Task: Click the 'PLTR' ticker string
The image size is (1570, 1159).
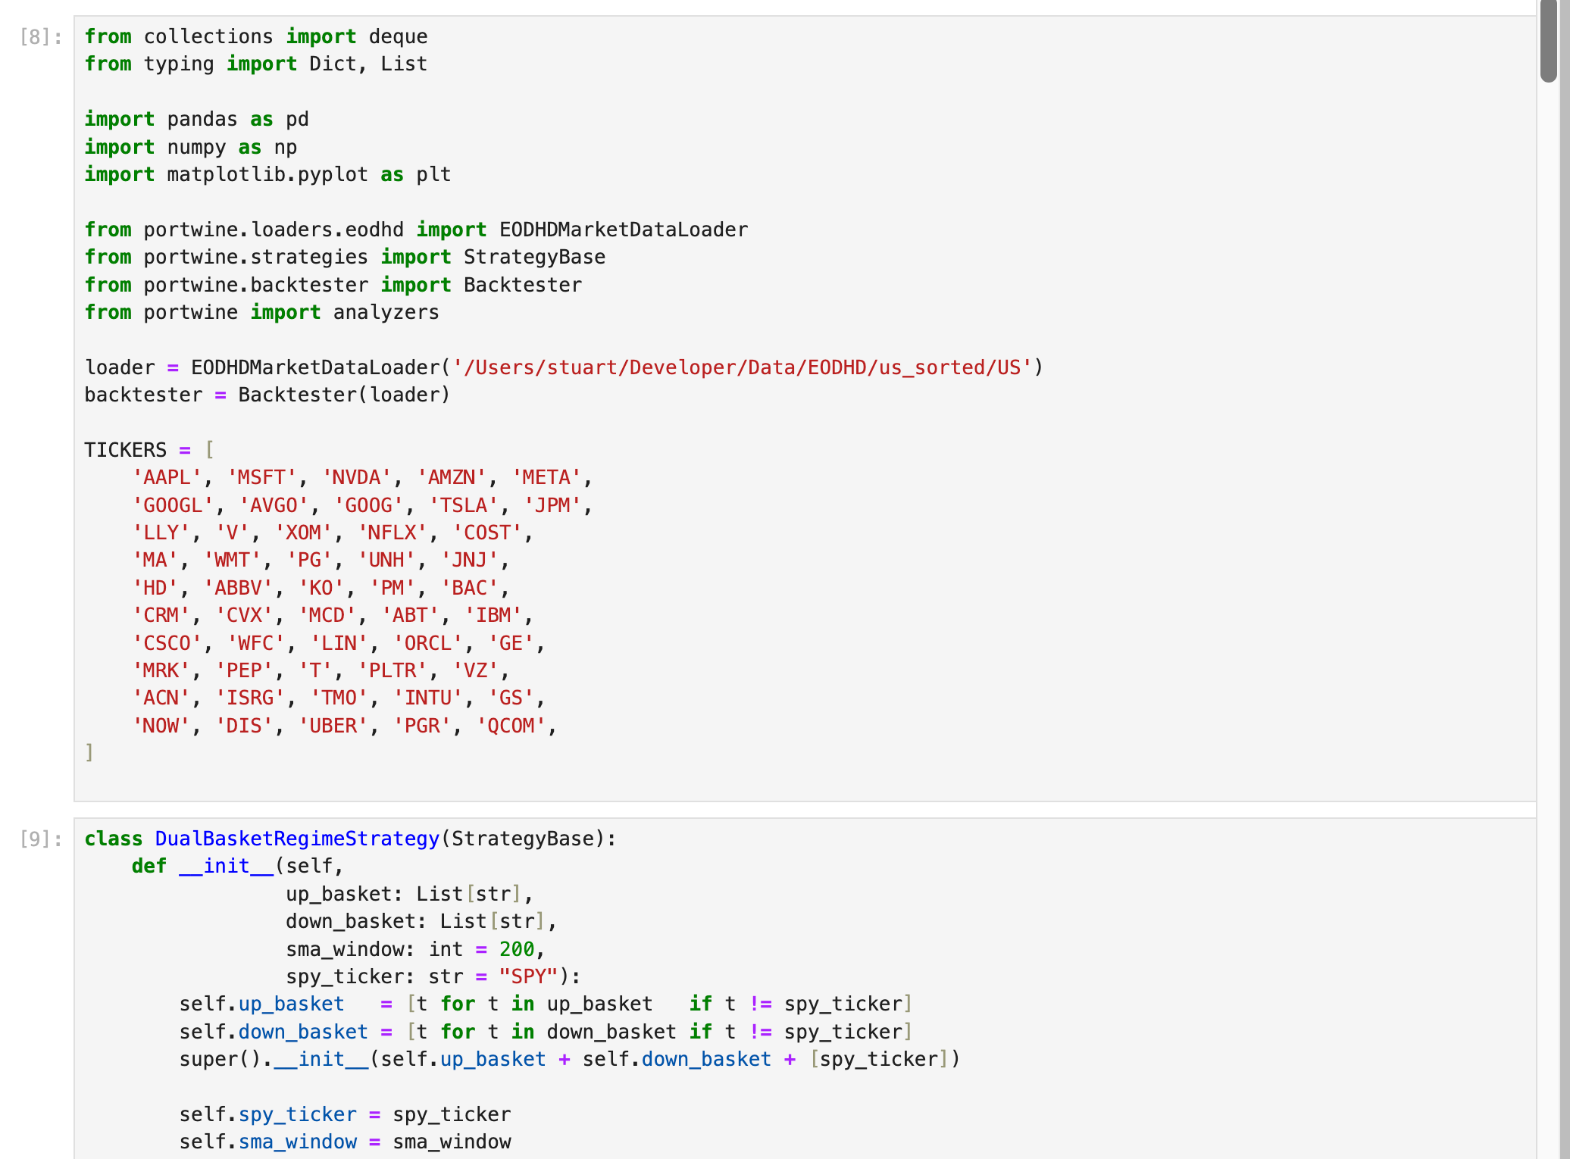Action: pyautogui.click(x=392, y=671)
